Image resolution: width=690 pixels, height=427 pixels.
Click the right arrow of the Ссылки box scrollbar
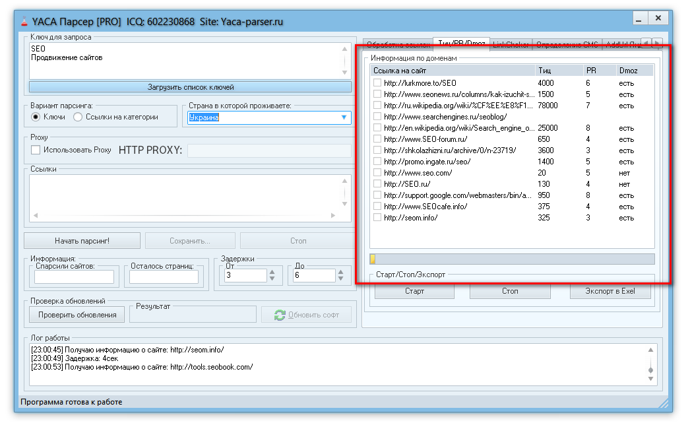(333, 215)
